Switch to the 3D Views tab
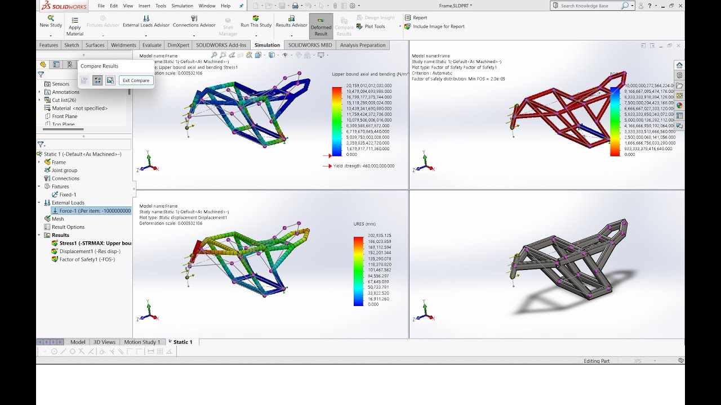Image resolution: width=721 pixels, height=405 pixels. point(104,342)
